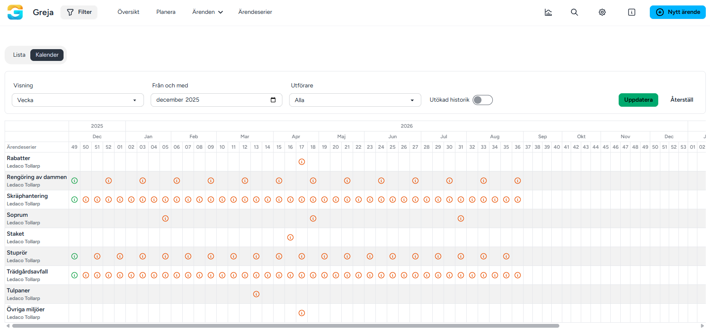
Task: Enable the Utökad historik toggle
Action: tap(482, 100)
